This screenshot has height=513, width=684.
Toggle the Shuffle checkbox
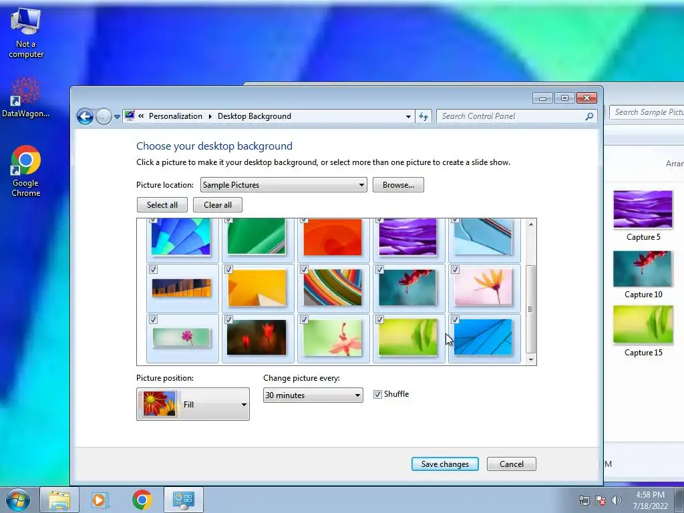pyautogui.click(x=378, y=394)
